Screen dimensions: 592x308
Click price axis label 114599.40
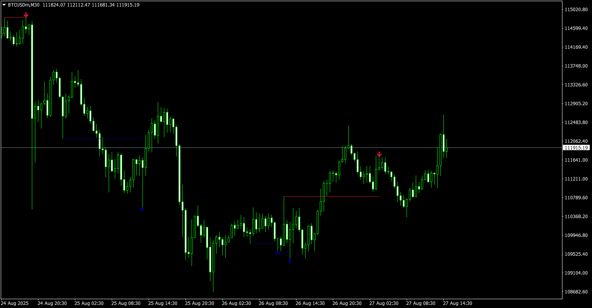pos(577,28)
